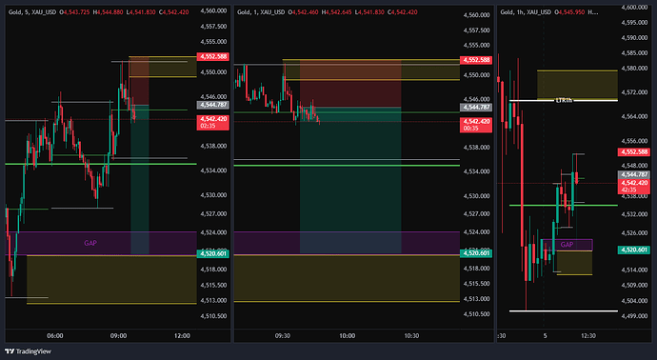Click the high value H4,544.880 in 5-minute chart header

point(109,12)
